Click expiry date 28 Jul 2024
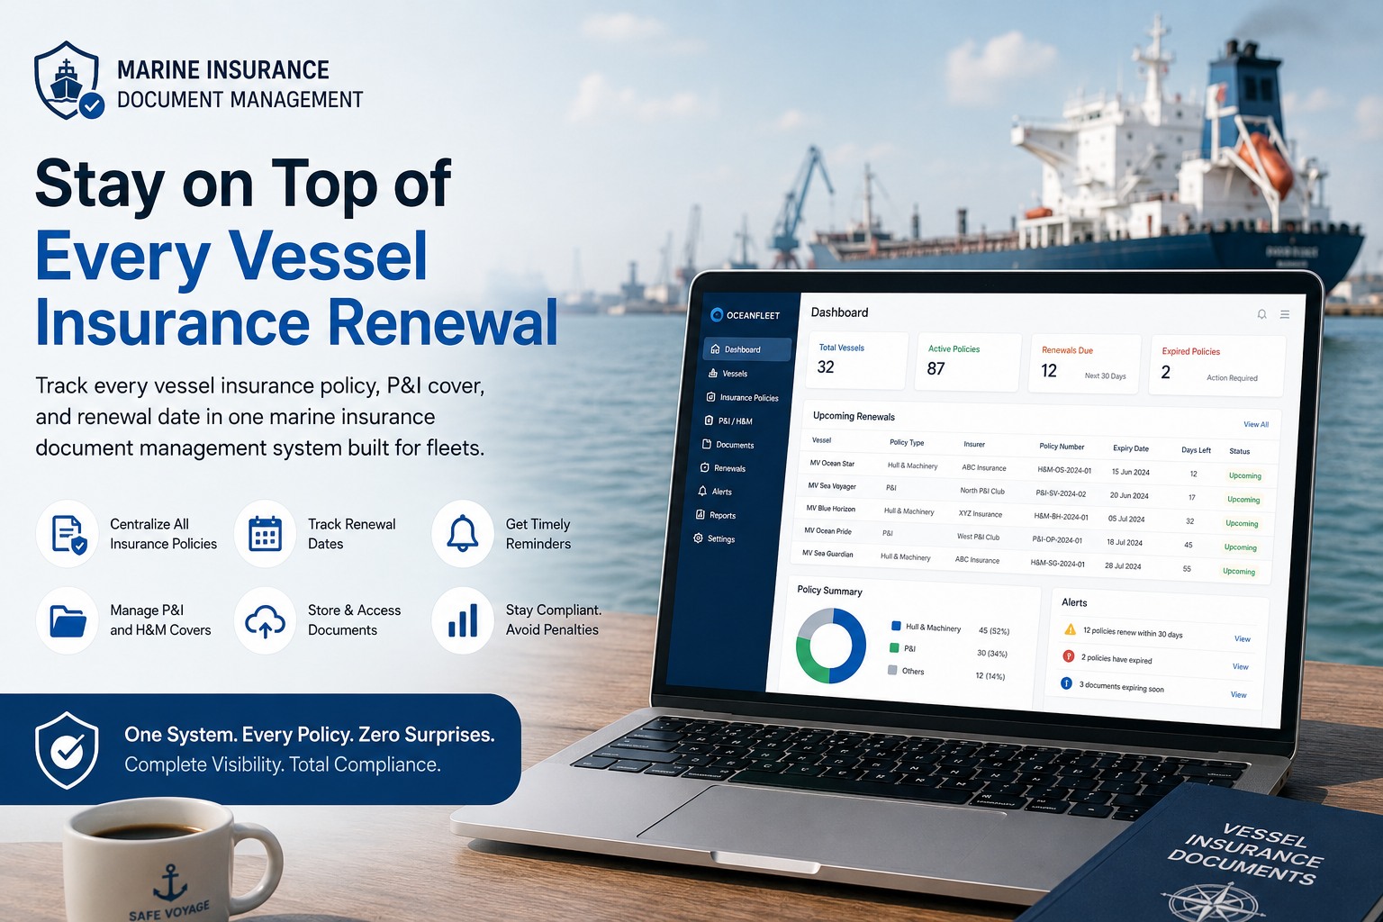The height and width of the screenshot is (922, 1383). (x=1123, y=566)
